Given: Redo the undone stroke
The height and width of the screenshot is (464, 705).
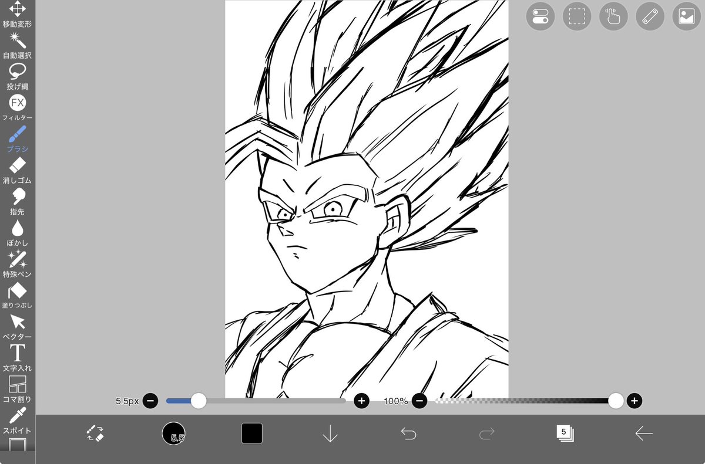Looking at the screenshot, I should coord(487,433).
